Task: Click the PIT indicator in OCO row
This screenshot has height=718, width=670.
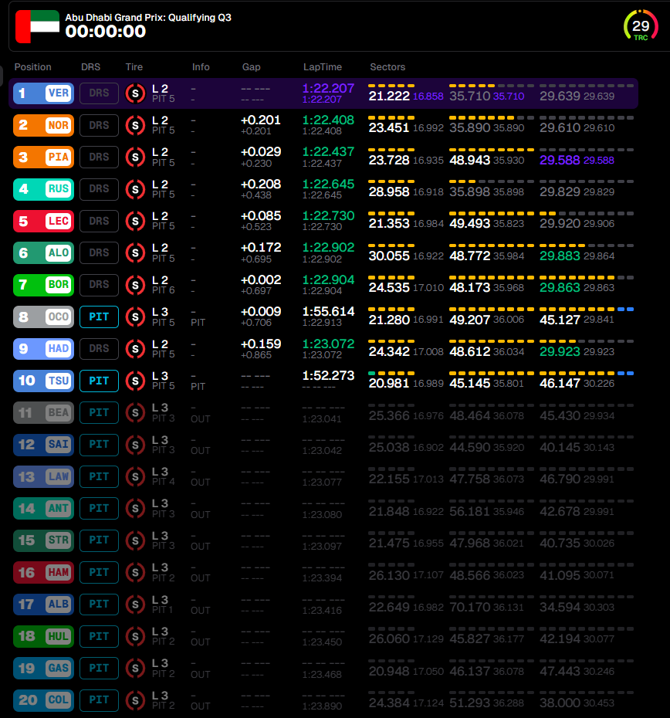Action: (x=99, y=317)
